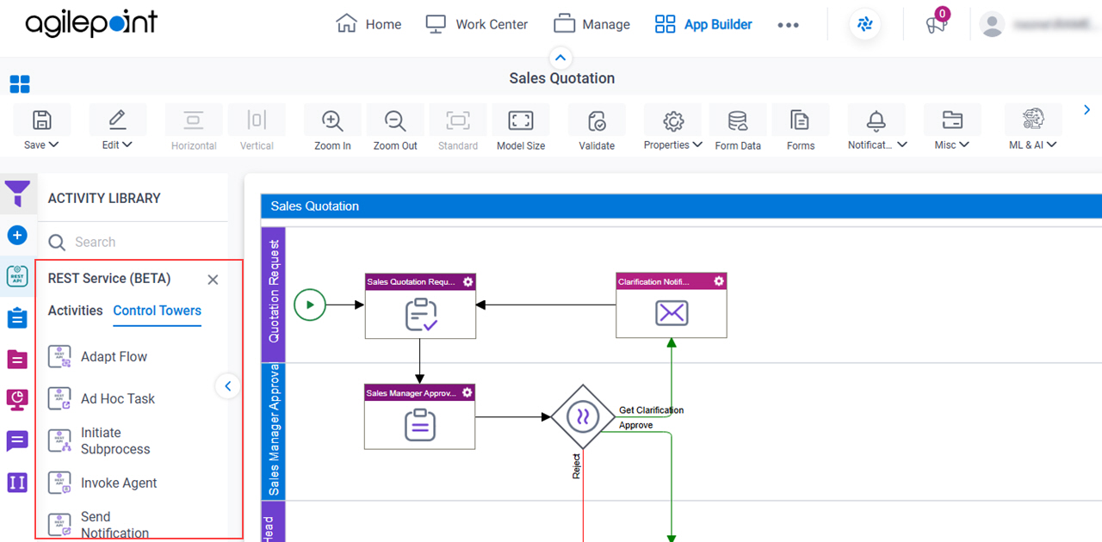1102x542 pixels.
Task: Click the blue grid apps icon
Action: coord(19,83)
